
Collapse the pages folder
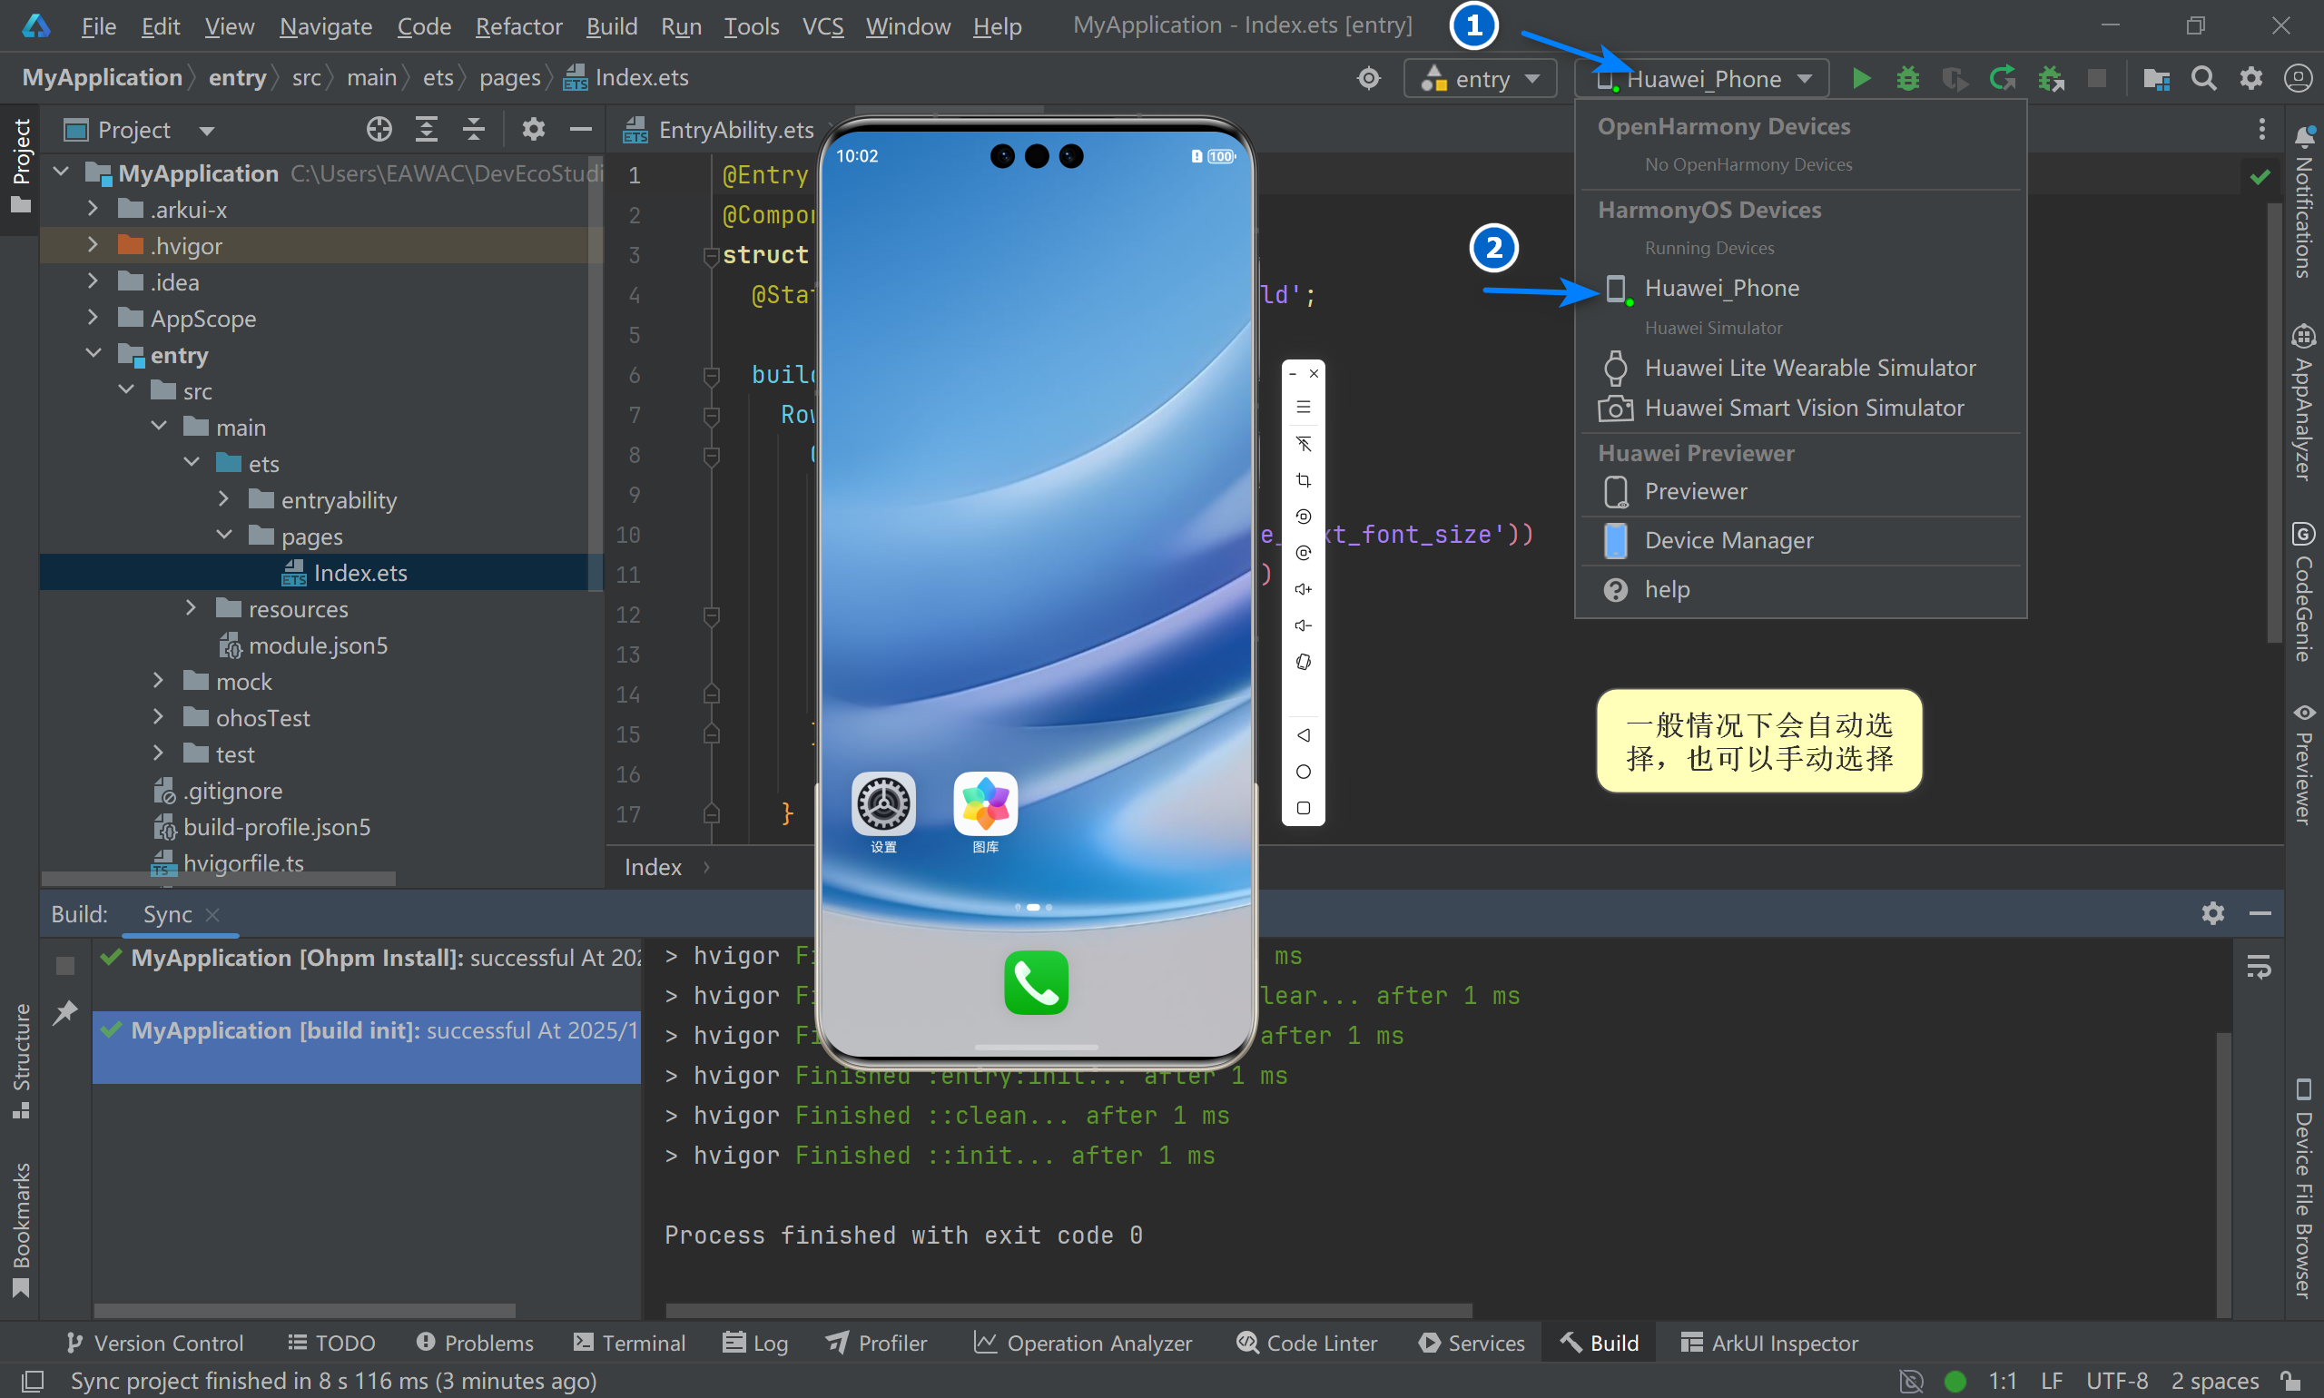pos(224,536)
